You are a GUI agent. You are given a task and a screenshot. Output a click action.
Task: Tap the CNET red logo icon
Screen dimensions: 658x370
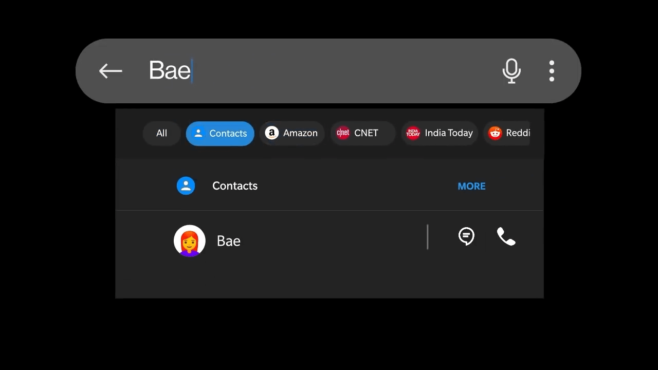[343, 133]
